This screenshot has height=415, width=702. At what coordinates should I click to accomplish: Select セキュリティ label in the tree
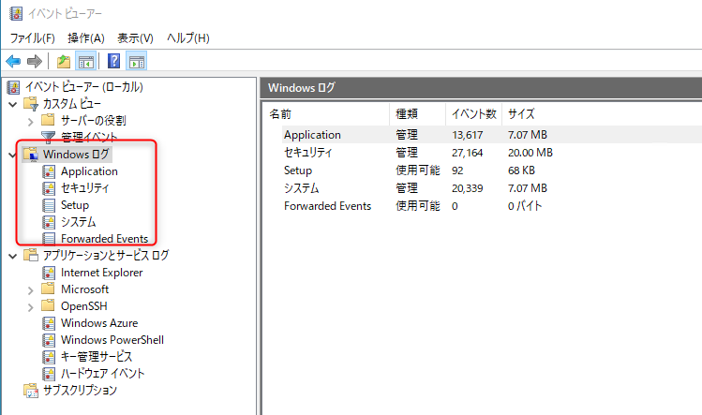[x=85, y=188]
